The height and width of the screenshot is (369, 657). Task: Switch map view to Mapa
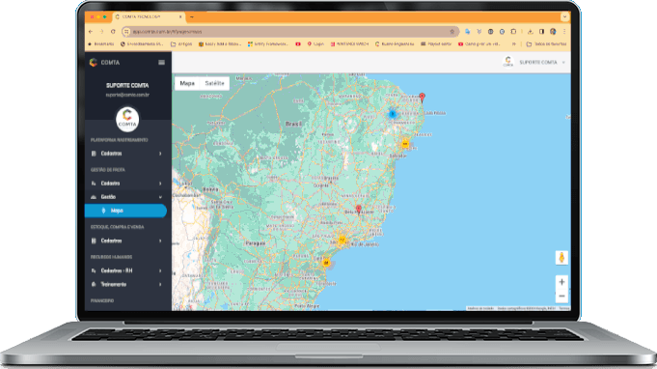click(x=187, y=83)
